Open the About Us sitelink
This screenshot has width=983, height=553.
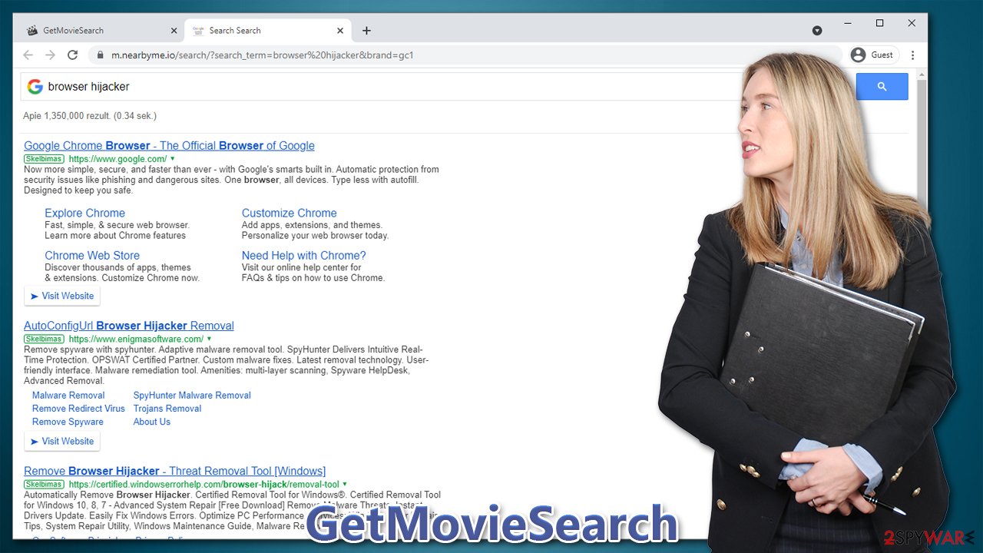[152, 422]
